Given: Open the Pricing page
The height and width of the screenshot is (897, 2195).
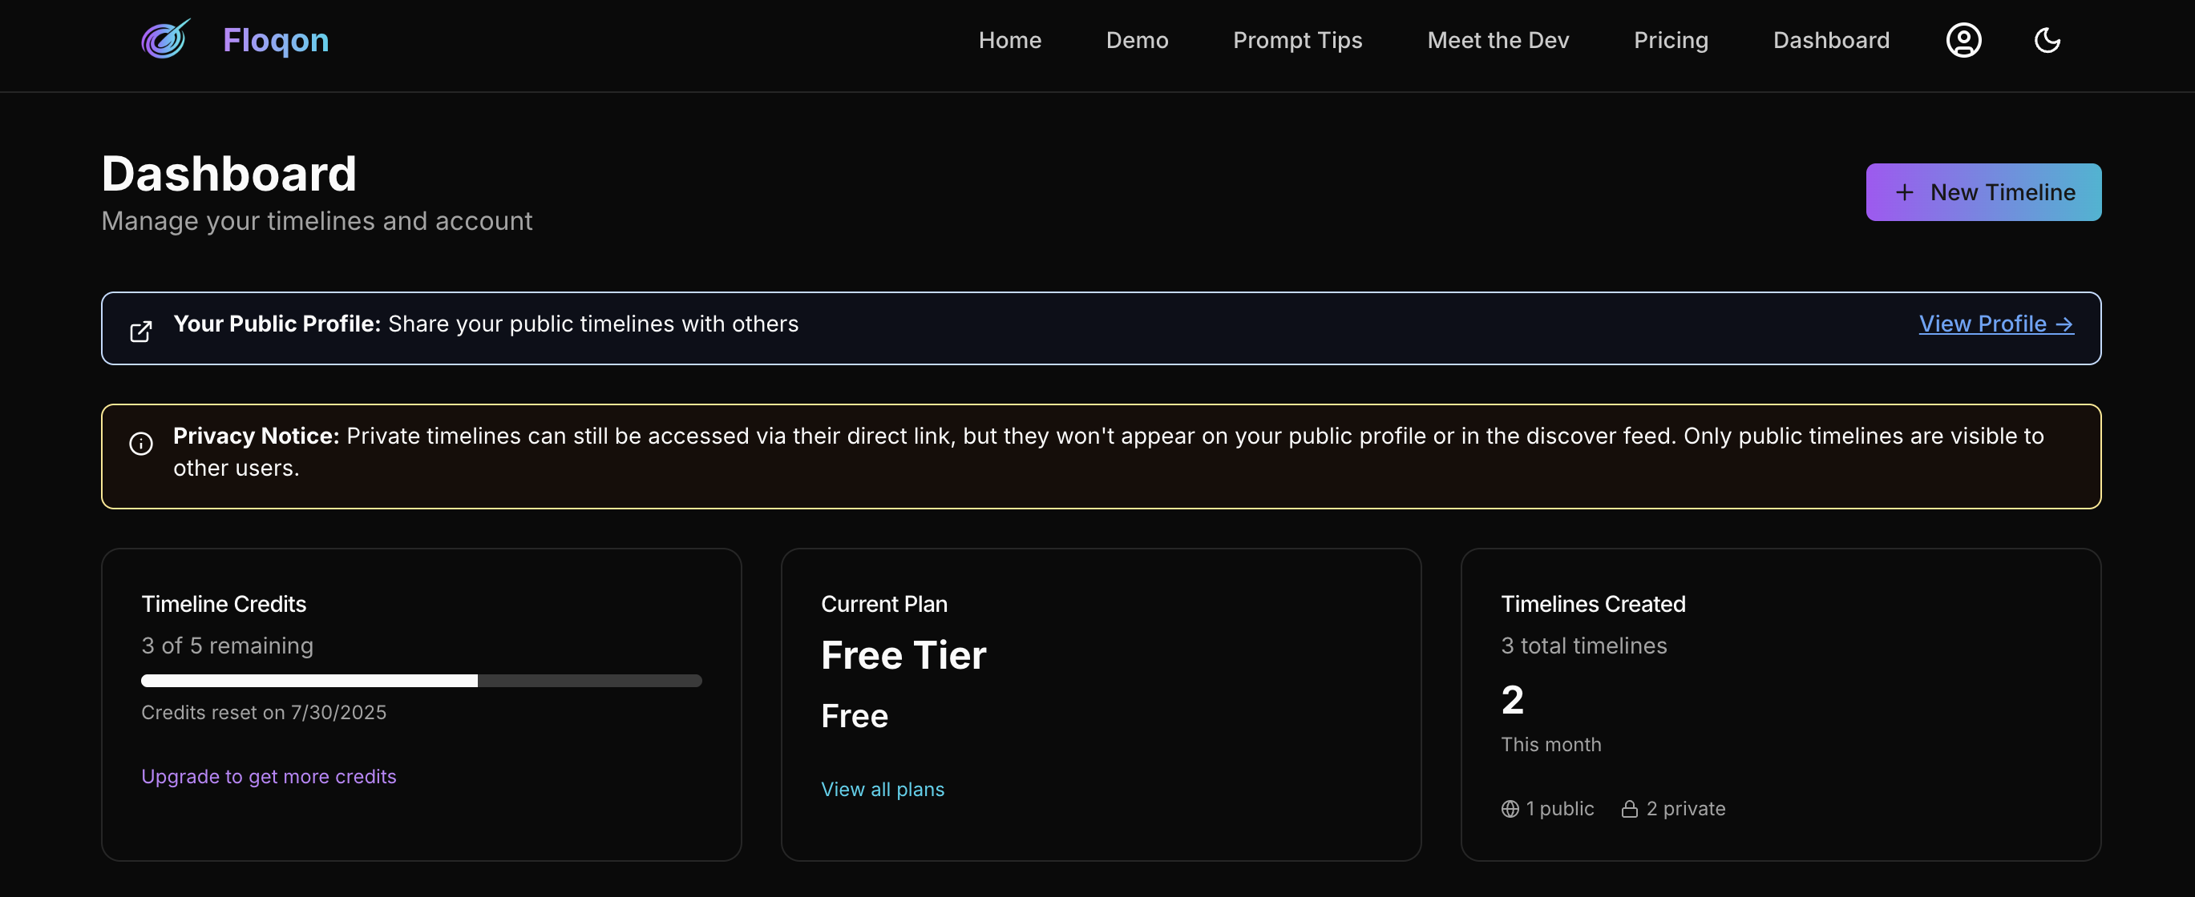Looking at the screenshot, I should (x=1670, y=40).
